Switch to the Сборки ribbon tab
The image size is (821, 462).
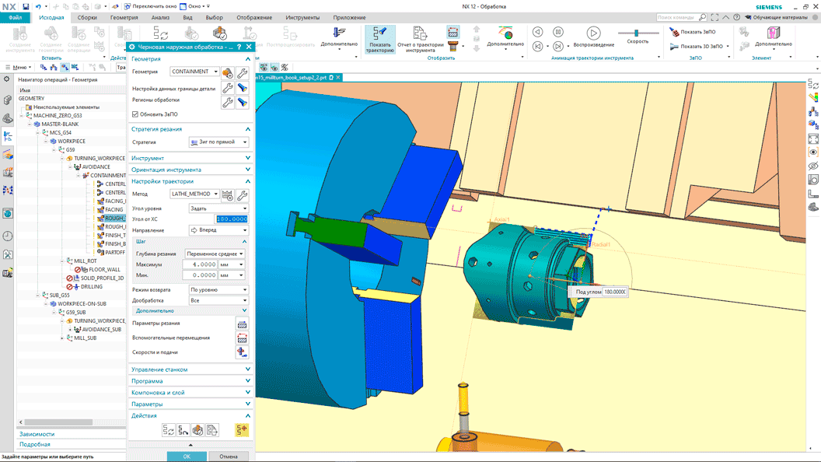pos(87,17)
